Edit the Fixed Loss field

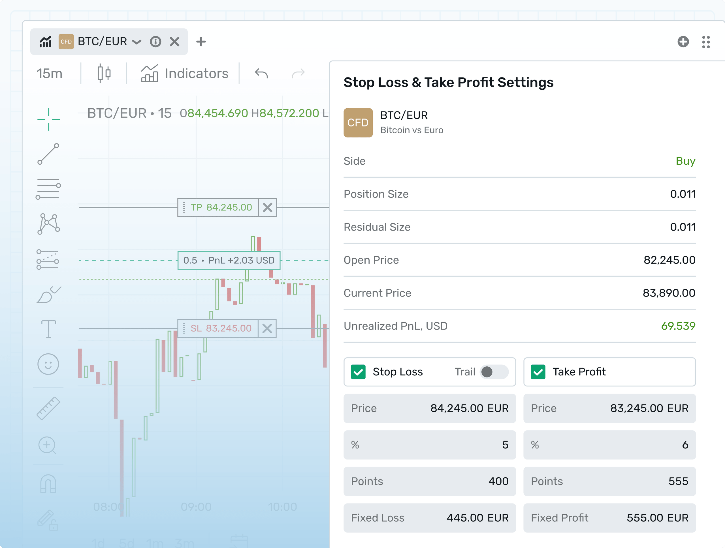click(x=430, y=518)
